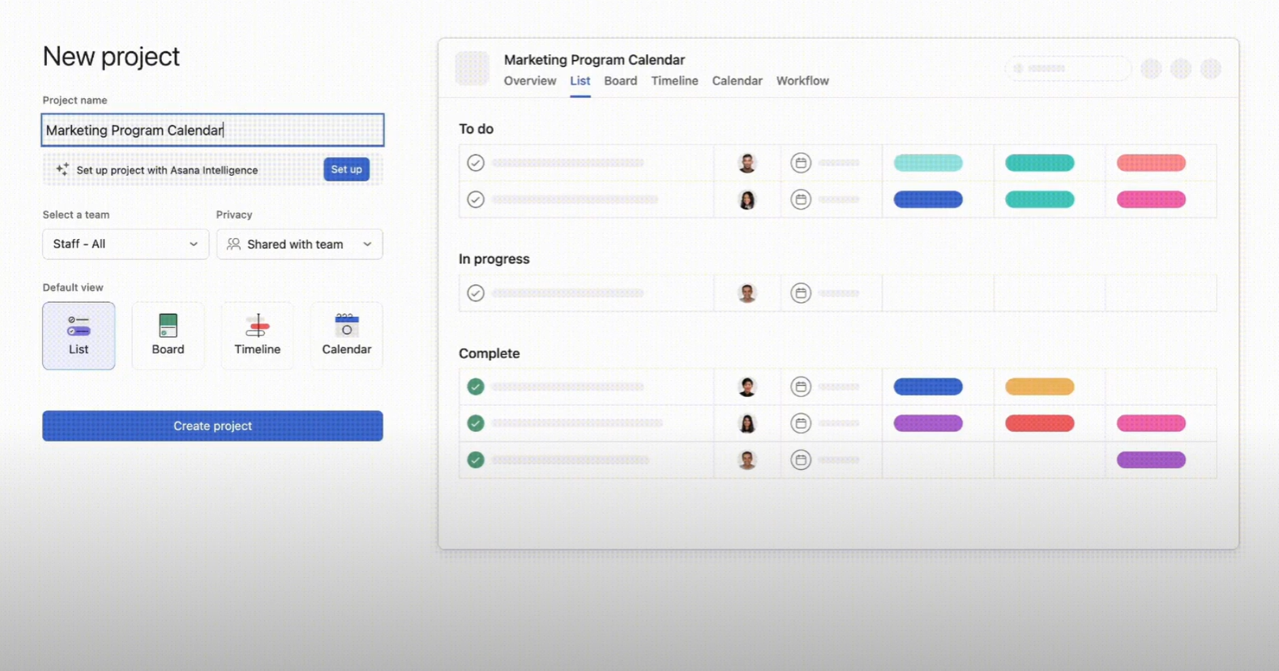The image size is (1279, 671).
Task: Click the Complete section heading
Action: point(489,353)
